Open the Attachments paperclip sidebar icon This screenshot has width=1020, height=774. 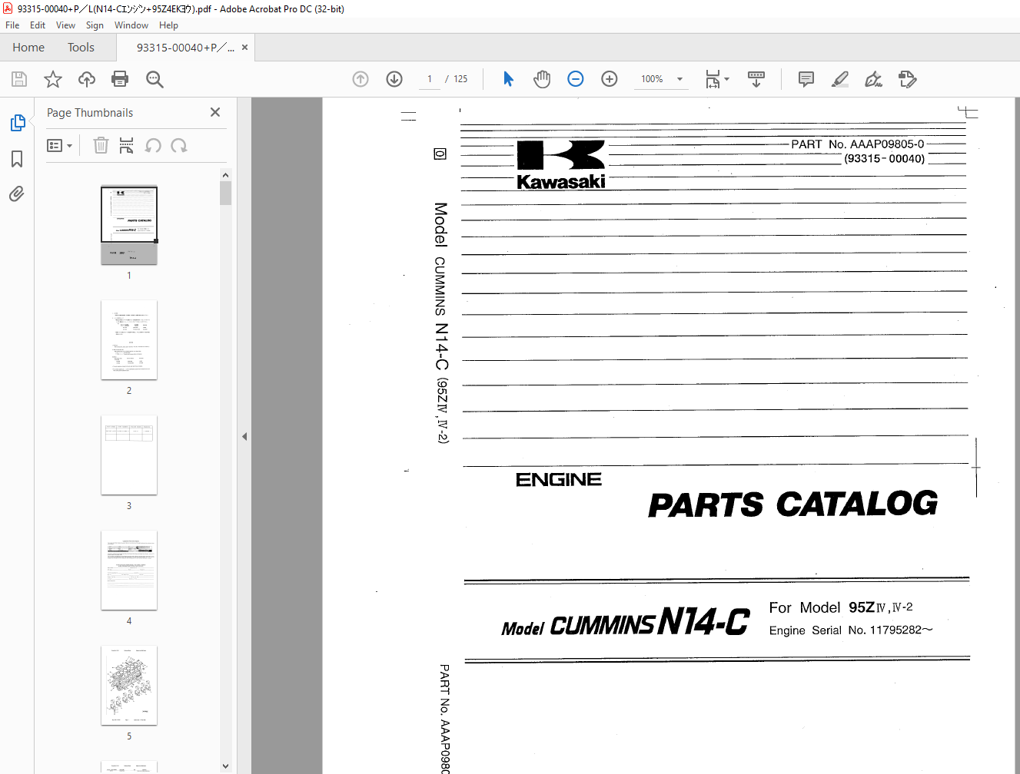click(17, 193)
